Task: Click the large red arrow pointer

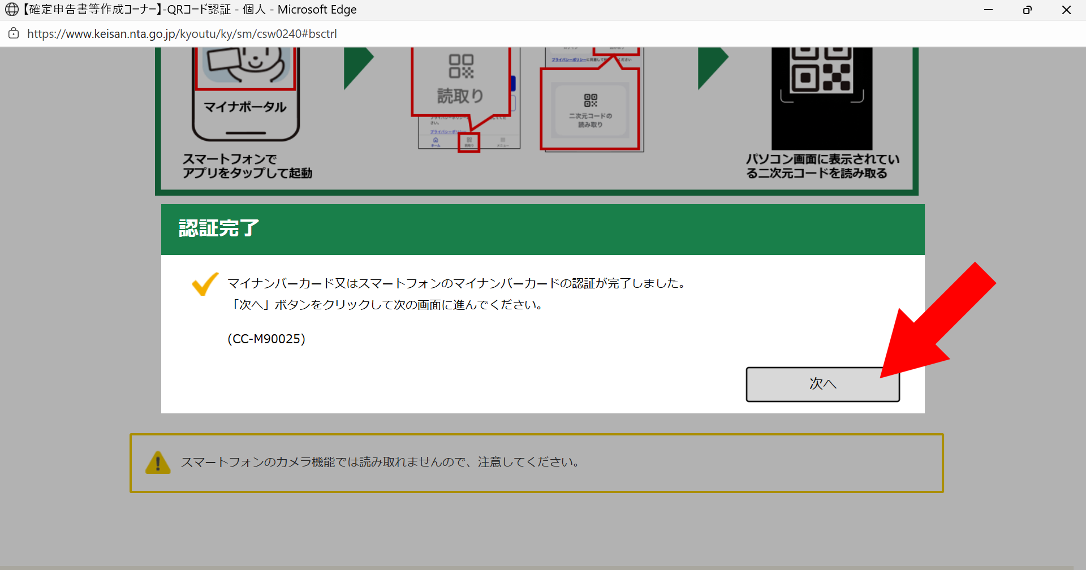Action: (x=939, y=322)
